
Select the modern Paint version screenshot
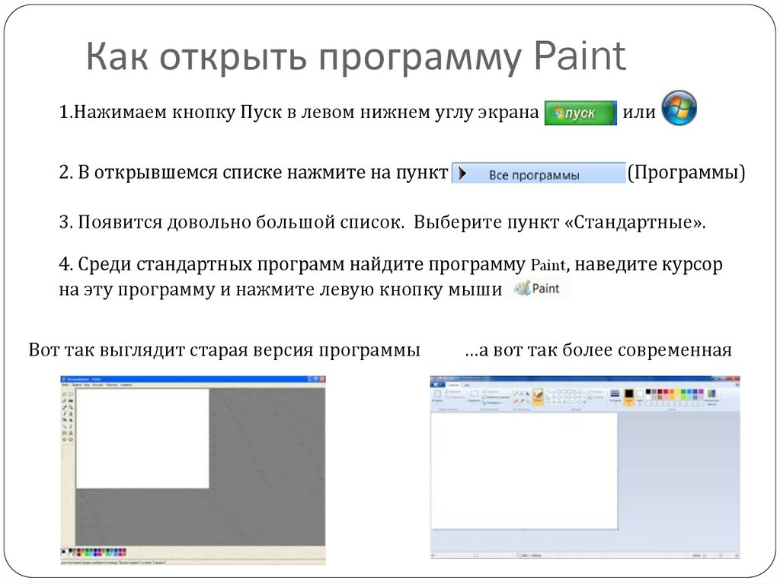coord(585,468)
